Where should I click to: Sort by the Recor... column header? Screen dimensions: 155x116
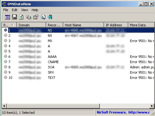click(55, 25)
